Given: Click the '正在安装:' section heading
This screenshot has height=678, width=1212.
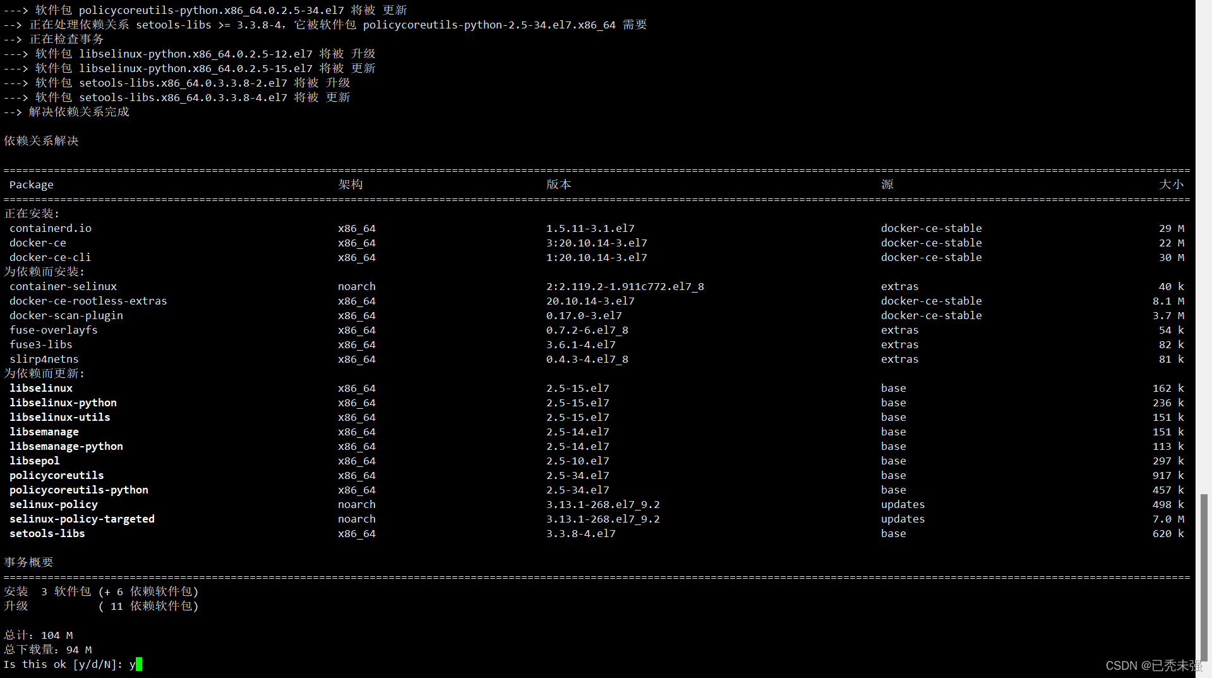Looking at the screenshot, I should (x=32, y=214).
